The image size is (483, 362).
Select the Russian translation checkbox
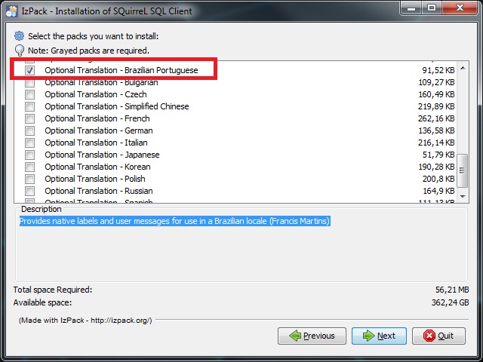click(x=30, y=191)
